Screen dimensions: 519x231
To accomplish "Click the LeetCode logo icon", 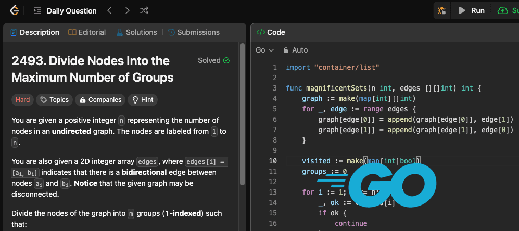I will 15,10.
